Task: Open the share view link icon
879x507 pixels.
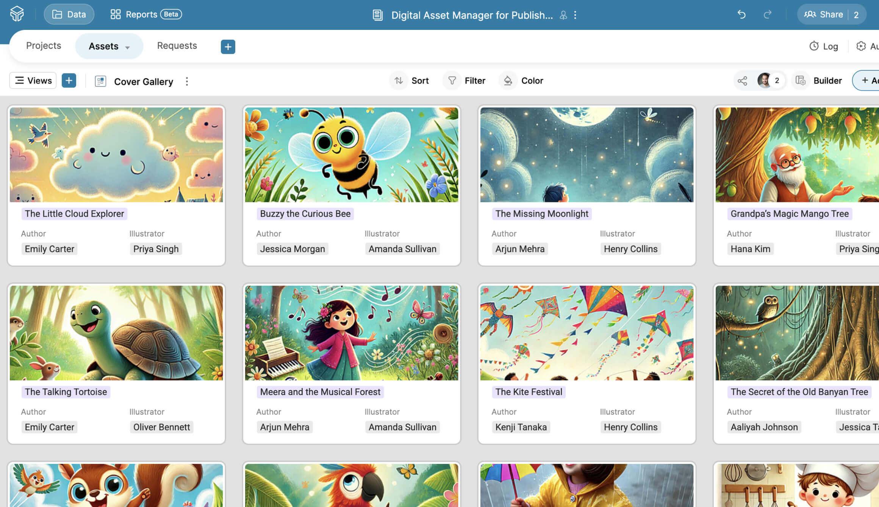Action: [x=742, y=81]
